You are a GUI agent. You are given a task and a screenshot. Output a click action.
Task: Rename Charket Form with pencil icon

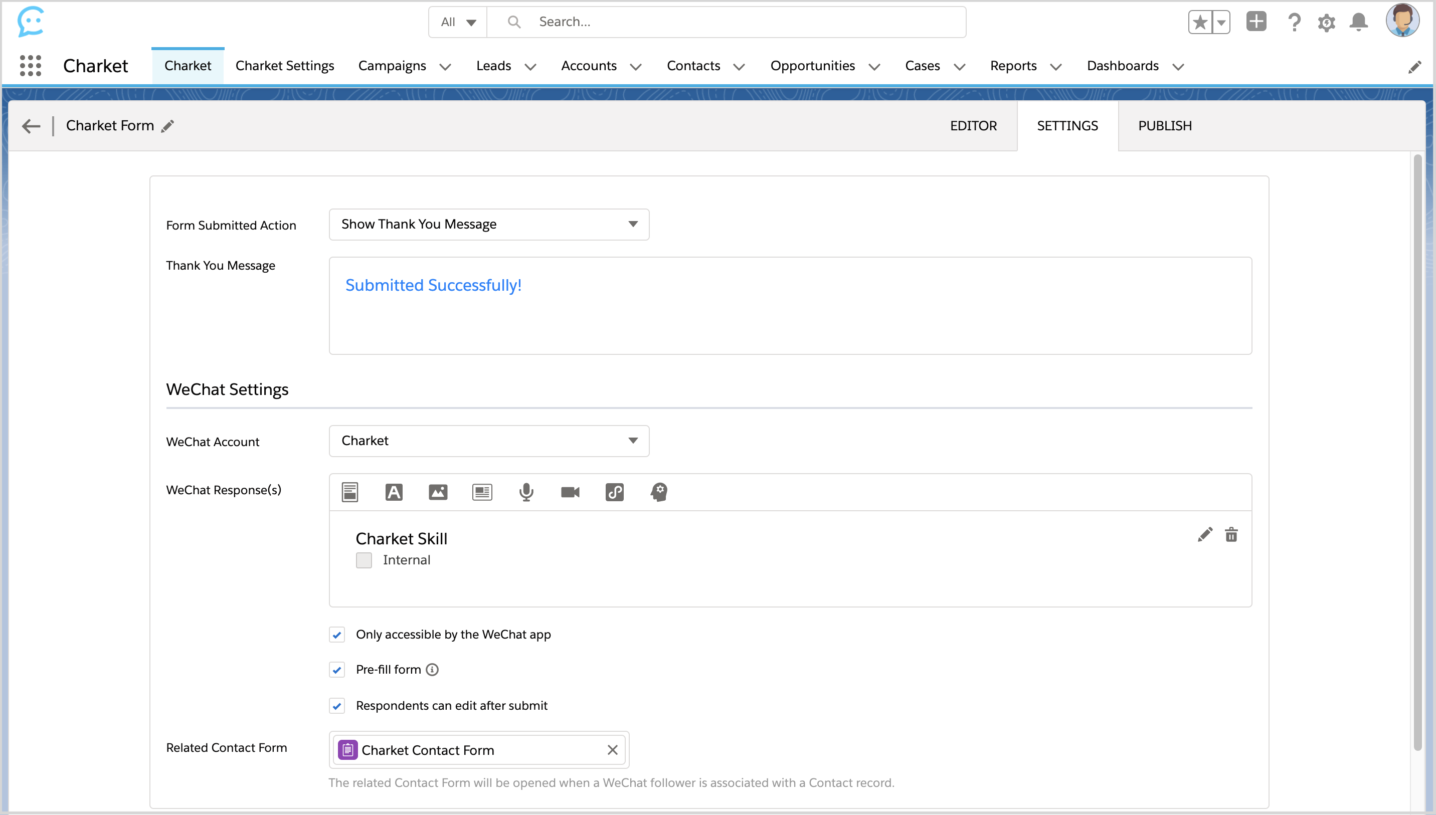[x=167, y=126]
